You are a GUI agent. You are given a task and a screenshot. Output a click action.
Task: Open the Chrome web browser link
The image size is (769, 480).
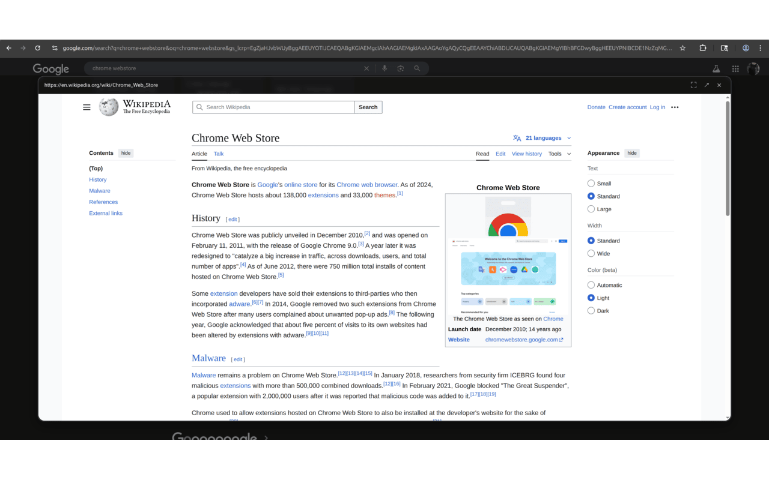click(367, 185)
